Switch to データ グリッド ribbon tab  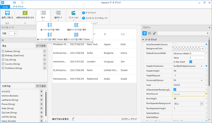coord(18,7)
